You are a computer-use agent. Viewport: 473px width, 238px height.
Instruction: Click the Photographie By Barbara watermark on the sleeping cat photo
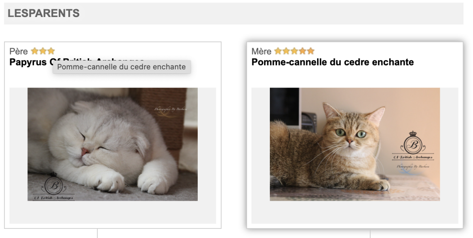click(x=170, y=109)
